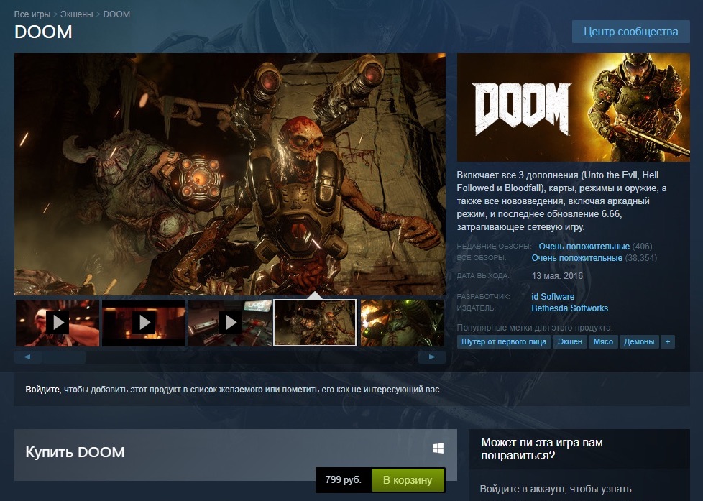
Task: Play the second trailer video thumbnail
Action: (144, 323)
